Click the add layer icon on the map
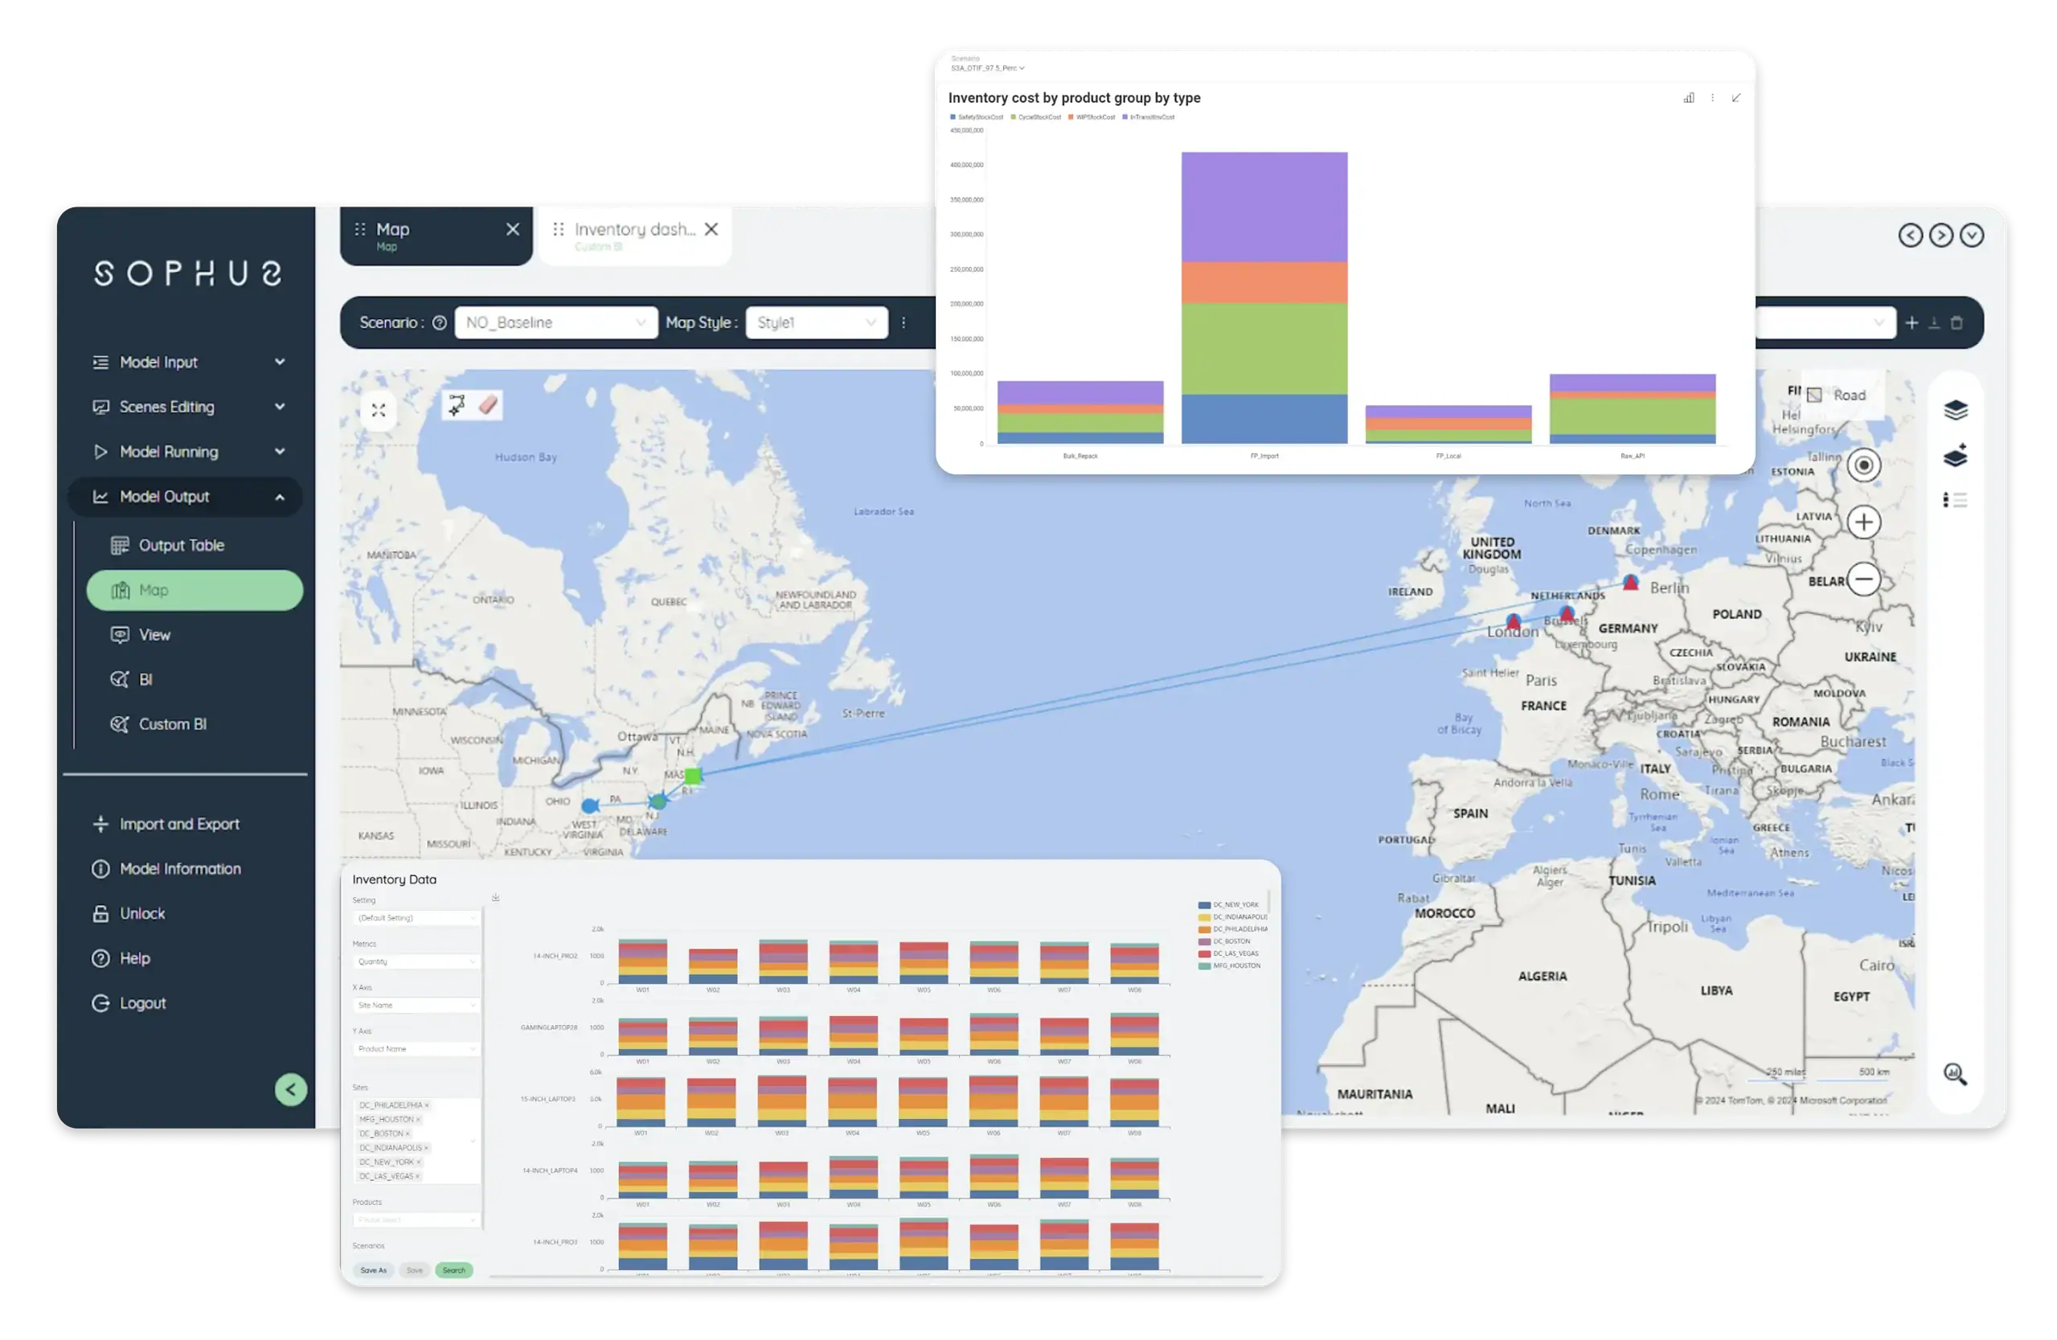The image size is (2057, 1340). pyautogui.click(x=1957, y=456)
